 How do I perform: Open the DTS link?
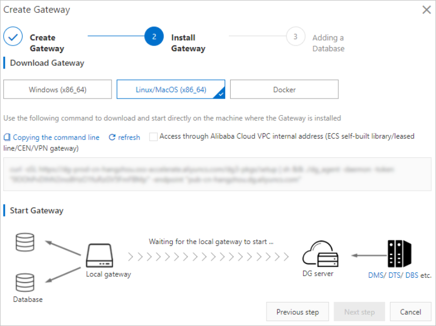pyautogui.click(x=395, y=275)
